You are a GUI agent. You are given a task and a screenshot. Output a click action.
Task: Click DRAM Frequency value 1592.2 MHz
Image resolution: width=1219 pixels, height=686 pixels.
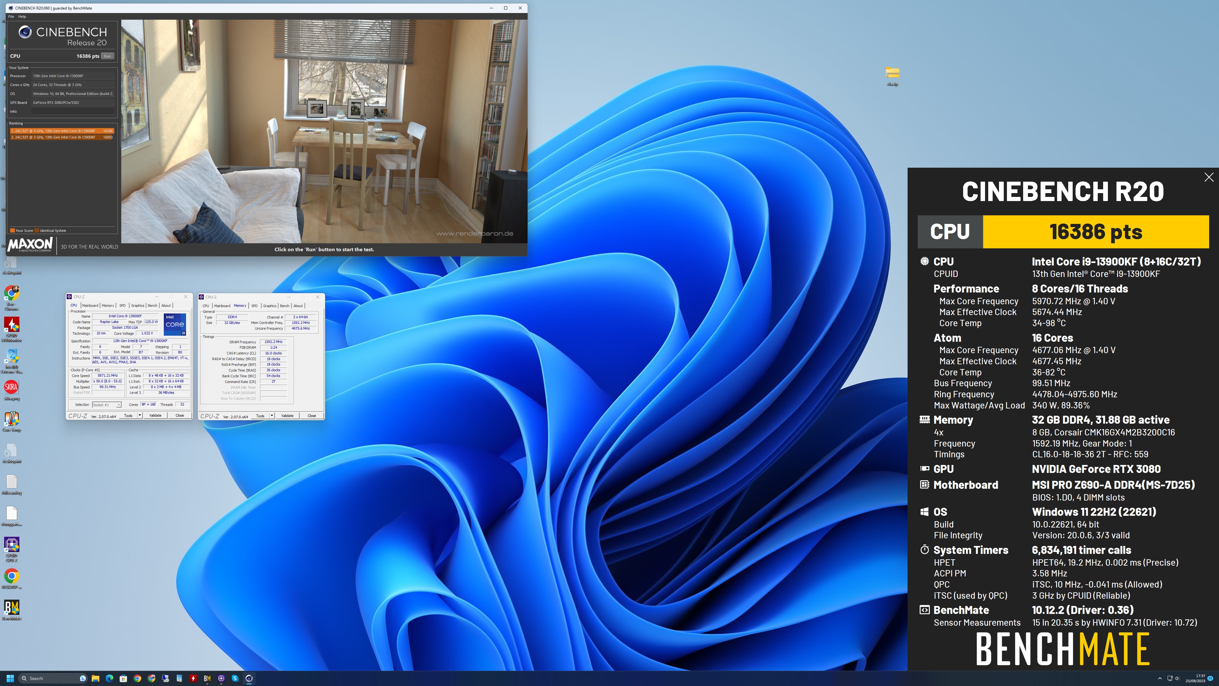274,342
